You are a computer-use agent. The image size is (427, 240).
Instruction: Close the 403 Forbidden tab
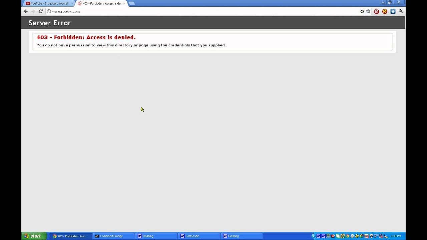(124, 3)
